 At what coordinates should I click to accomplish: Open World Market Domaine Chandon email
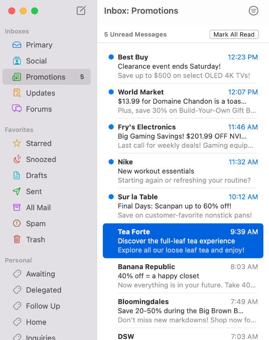point(183,101)
